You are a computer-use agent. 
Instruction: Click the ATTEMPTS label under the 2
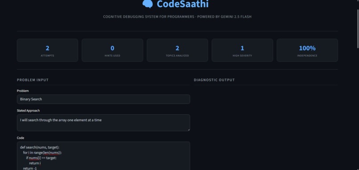click(x=47, y=56)
